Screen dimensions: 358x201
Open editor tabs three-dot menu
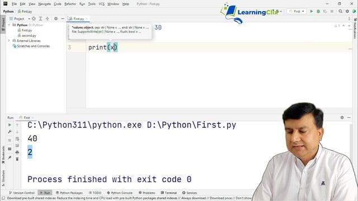pos(349,18)
